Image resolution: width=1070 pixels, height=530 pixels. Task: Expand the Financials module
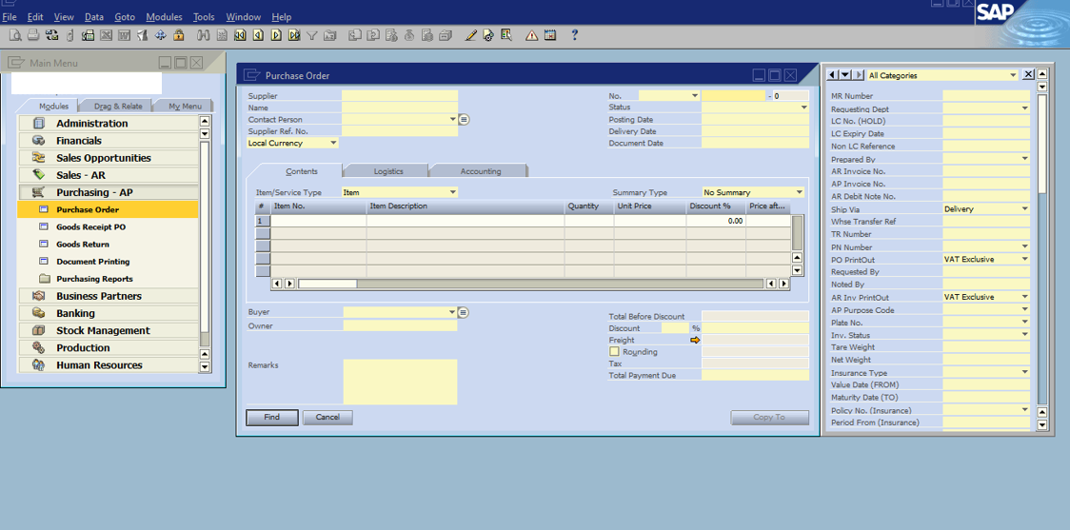pos(108,141)
